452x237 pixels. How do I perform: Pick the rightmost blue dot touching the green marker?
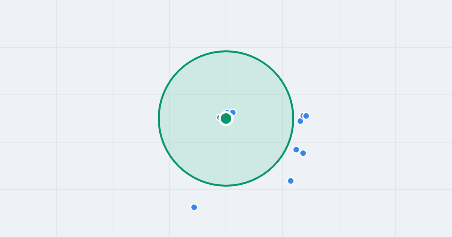pyautogui.click(x=233, y=112)
